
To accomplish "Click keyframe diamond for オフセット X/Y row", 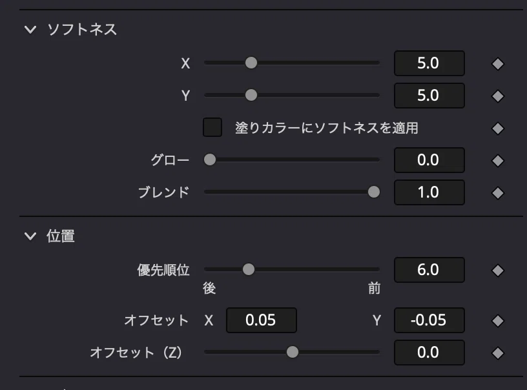I will tap(497, 320).
